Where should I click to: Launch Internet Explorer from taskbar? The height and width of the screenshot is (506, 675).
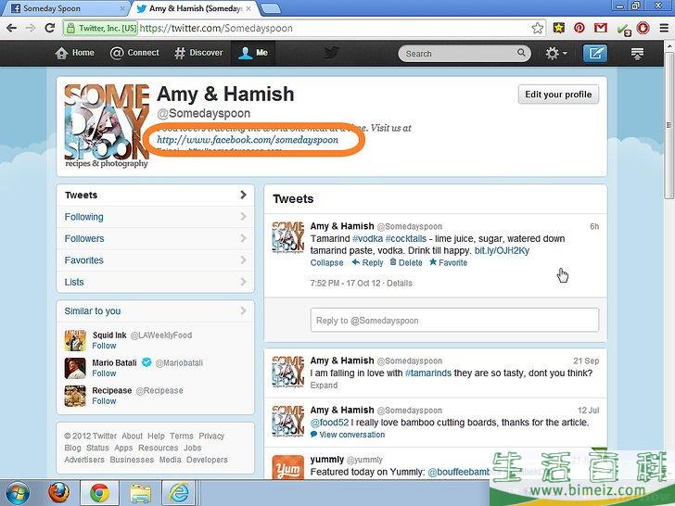179,493
